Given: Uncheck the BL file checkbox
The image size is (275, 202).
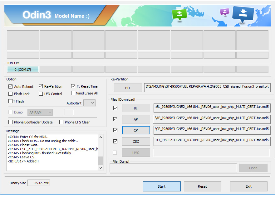Looking at the screenshot, I should 115,108.
